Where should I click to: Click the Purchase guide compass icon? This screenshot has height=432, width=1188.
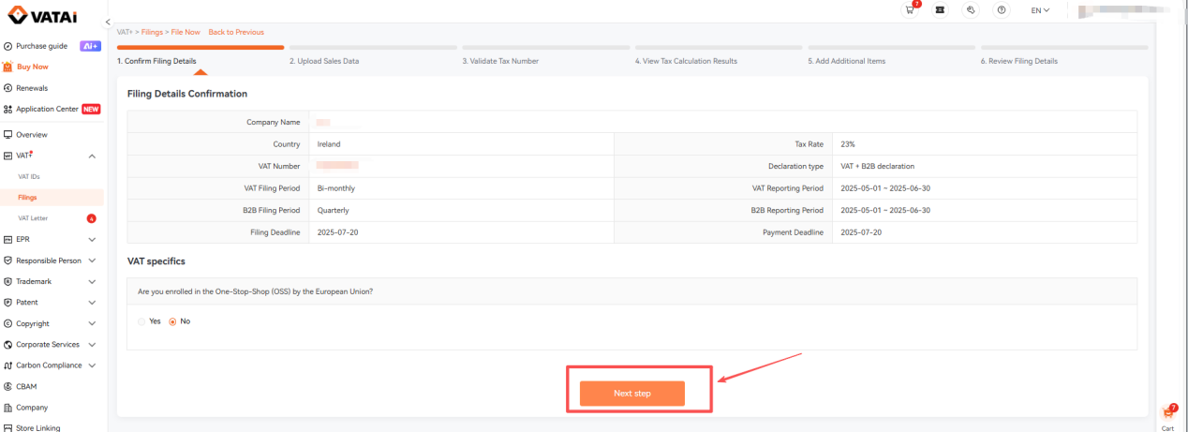(7, 46)
